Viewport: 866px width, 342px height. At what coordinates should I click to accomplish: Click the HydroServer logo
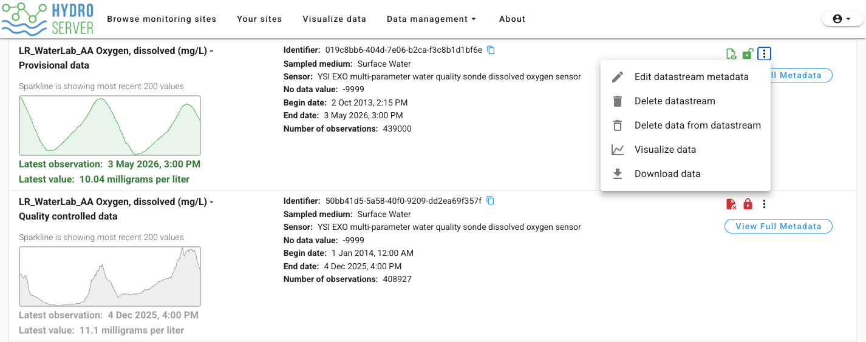[47, 18]
